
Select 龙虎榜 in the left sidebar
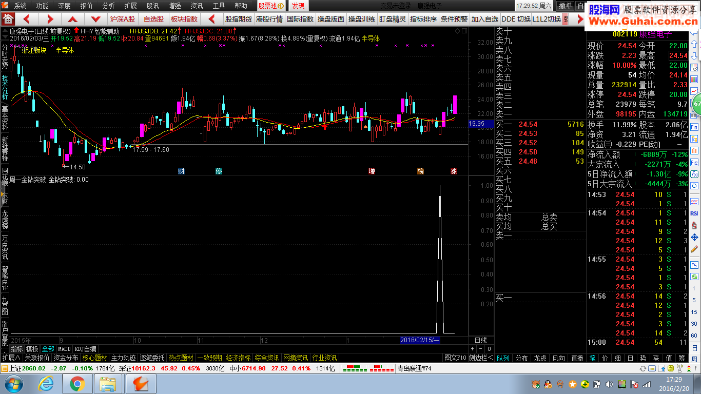[x=5, y=219]
